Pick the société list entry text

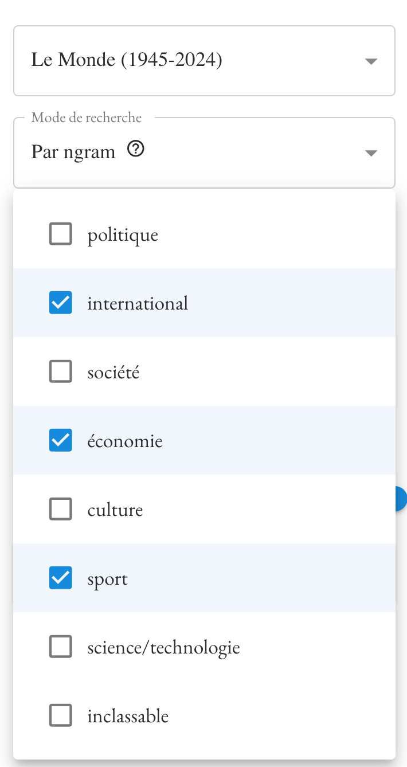(114, 373)
